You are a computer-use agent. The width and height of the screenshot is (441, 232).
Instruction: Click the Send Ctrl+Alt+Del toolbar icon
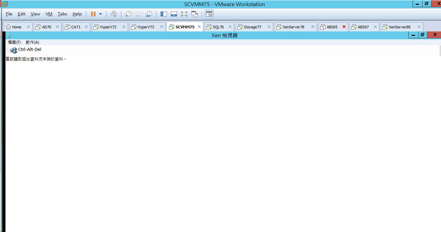[114, 14]
